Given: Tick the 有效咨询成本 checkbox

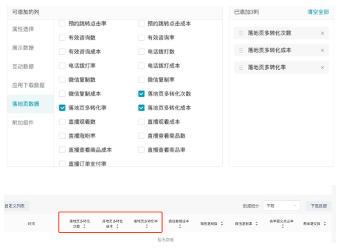Looking at the screenshot, I should [x=62, y=52].
